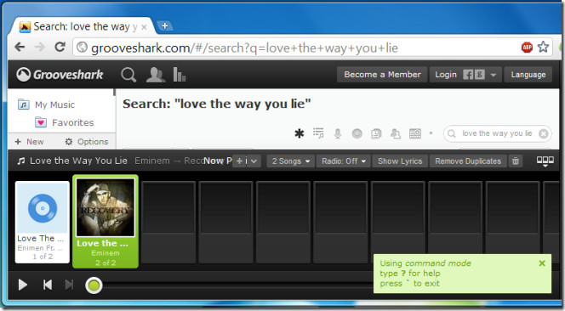Image resolution: width=565 pixels, height=311 pixels.
Task: Select the songs list filter icon
Action: [x=318, y=133]
